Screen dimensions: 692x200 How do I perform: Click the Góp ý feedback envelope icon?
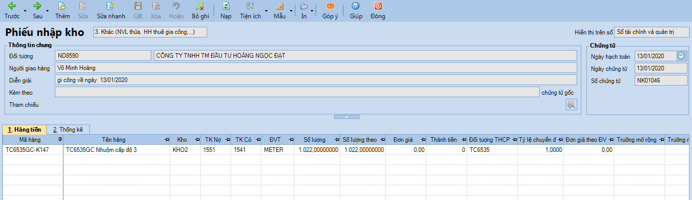(x=330, y=7)
